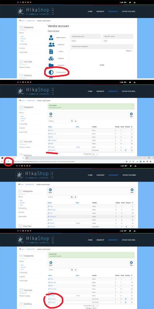Click the search magnifier button in second screenshot
154x309 pixels.
[x=72, y=121]
